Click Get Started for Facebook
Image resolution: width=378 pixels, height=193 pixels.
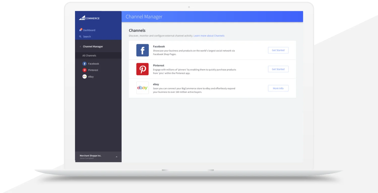click(x=278, y=50)
